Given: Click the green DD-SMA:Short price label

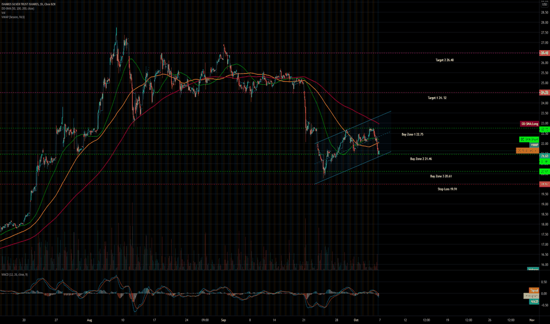Looking at the screenshot, I should pyautogui.click(x=529, y=140).
